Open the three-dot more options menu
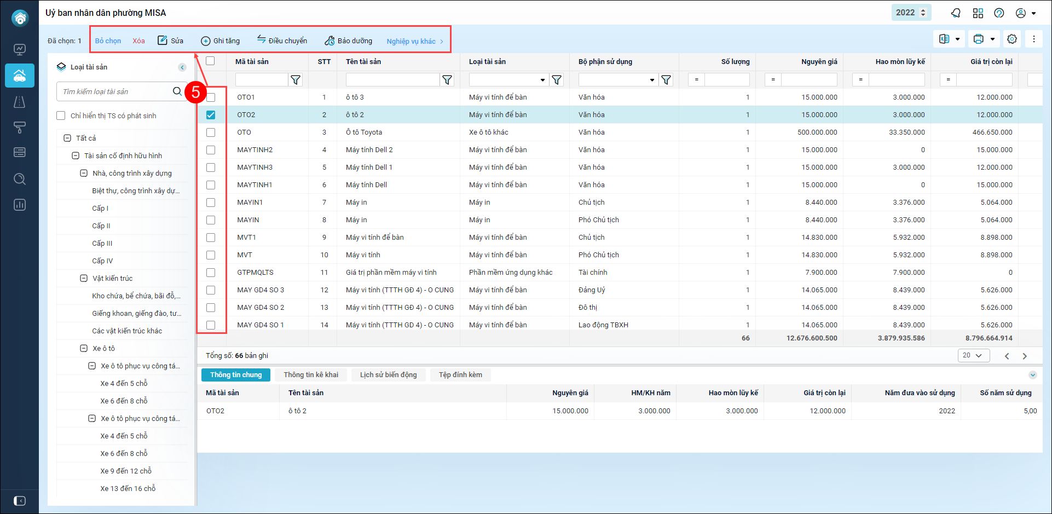Image resolution: width=1052 pixels, height=514 pixels. coord(1034,39)
